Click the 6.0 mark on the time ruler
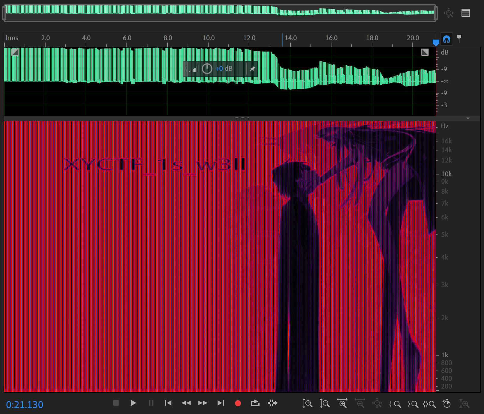 (127, 38)
